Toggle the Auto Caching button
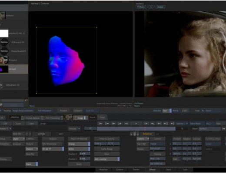This screenshot has width=226, height=174. [x=107, y=159]
